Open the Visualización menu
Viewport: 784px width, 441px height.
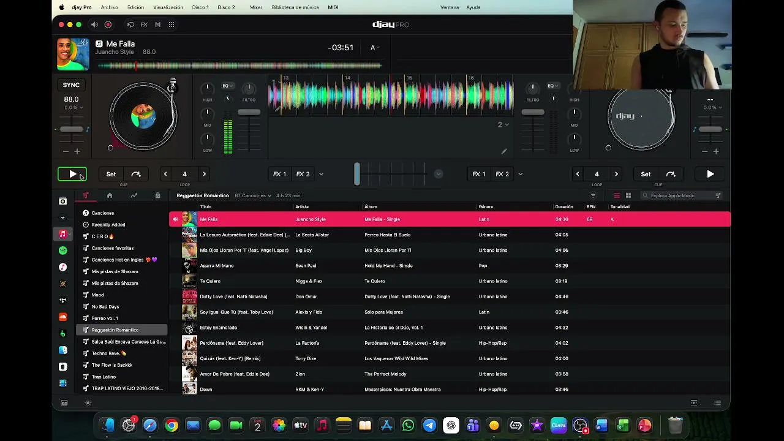168,7
